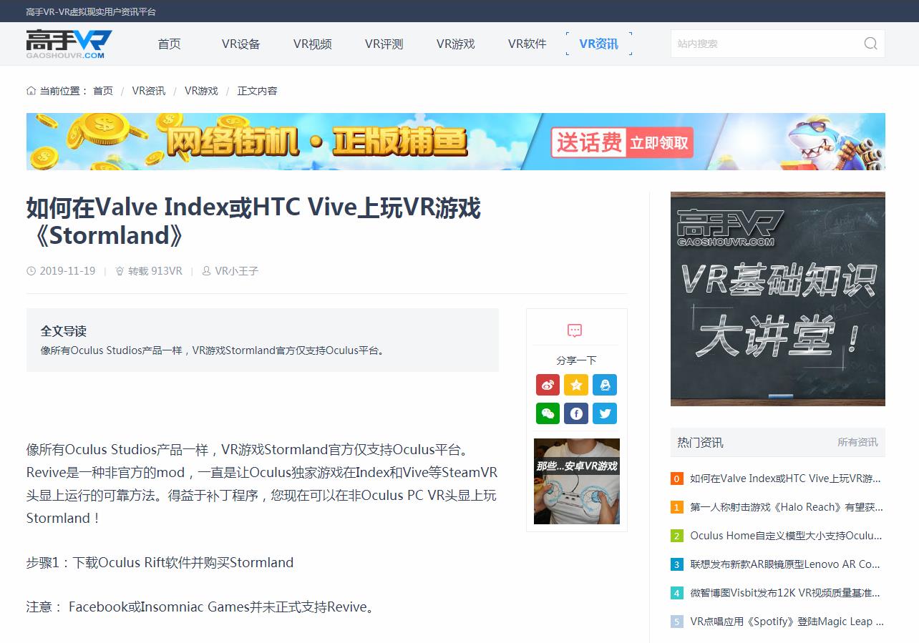
Task: Open the VR设备 navigation tab
Action: coord(241,44)
